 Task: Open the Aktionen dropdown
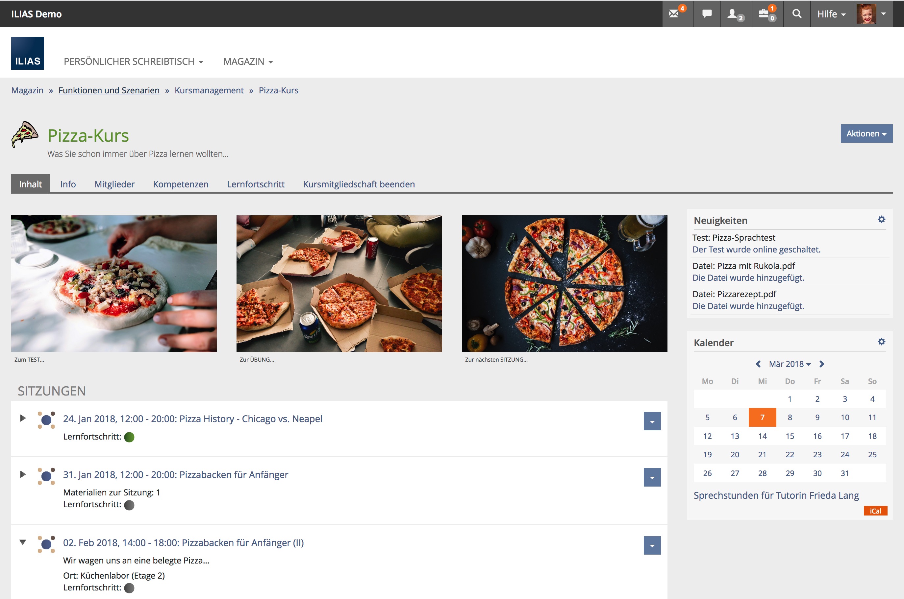click(x=866, y=133)
